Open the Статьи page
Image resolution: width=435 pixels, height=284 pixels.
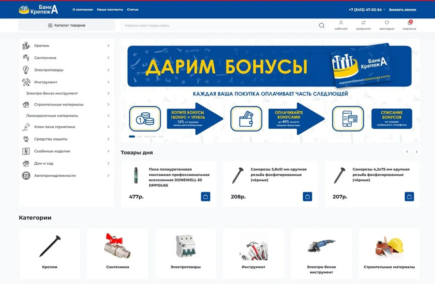point(133,10)
